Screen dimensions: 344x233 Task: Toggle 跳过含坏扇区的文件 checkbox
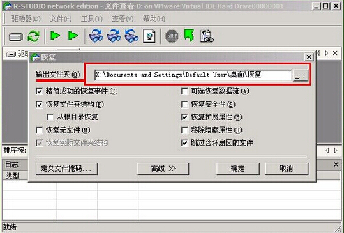pos(184,143)
